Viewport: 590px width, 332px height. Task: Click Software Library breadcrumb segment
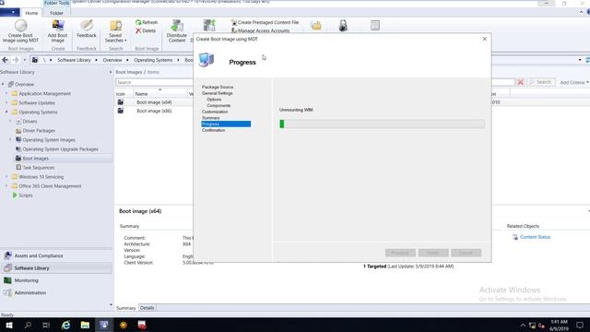click(74, 60)
